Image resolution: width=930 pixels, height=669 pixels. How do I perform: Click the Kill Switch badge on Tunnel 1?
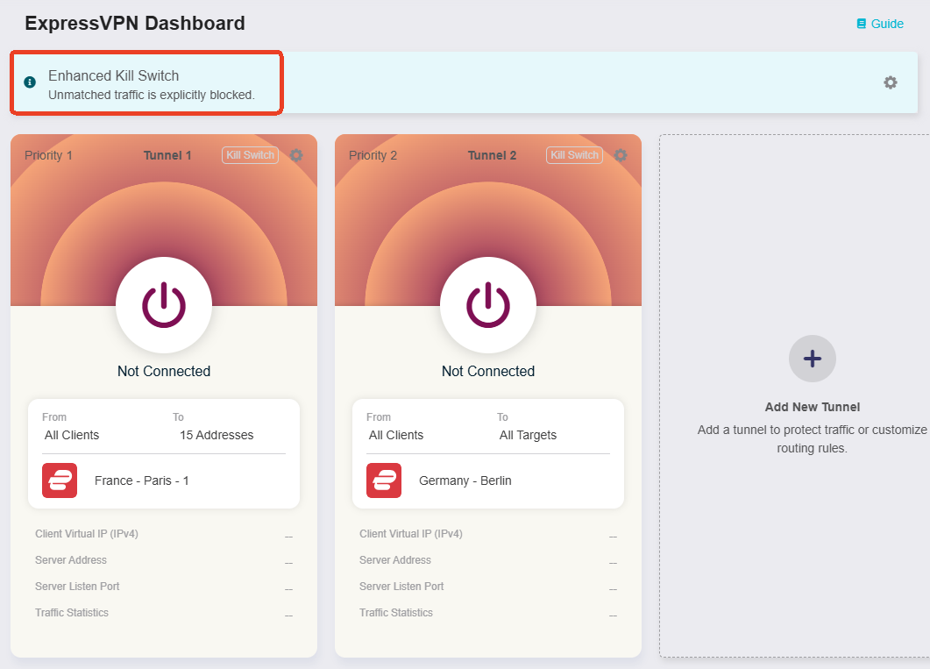tap(251, 155)
